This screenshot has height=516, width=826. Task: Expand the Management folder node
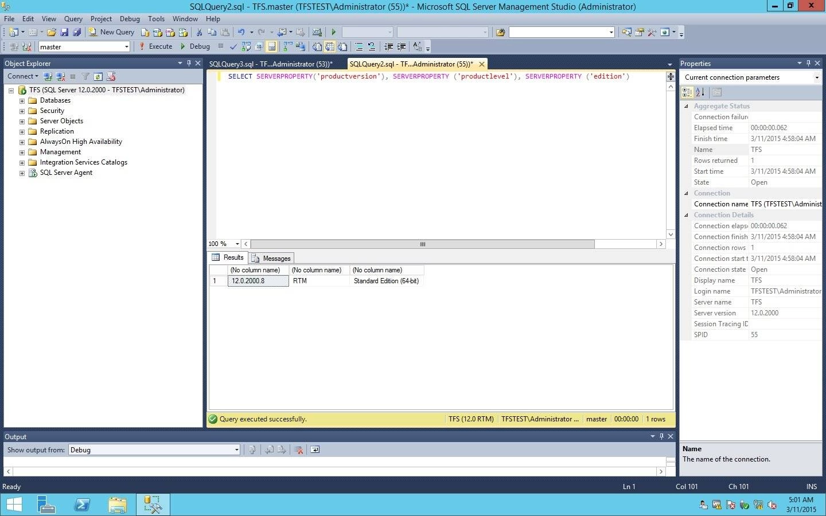pos(22,152)
